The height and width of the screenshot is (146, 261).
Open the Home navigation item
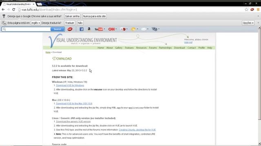(101, 48)
